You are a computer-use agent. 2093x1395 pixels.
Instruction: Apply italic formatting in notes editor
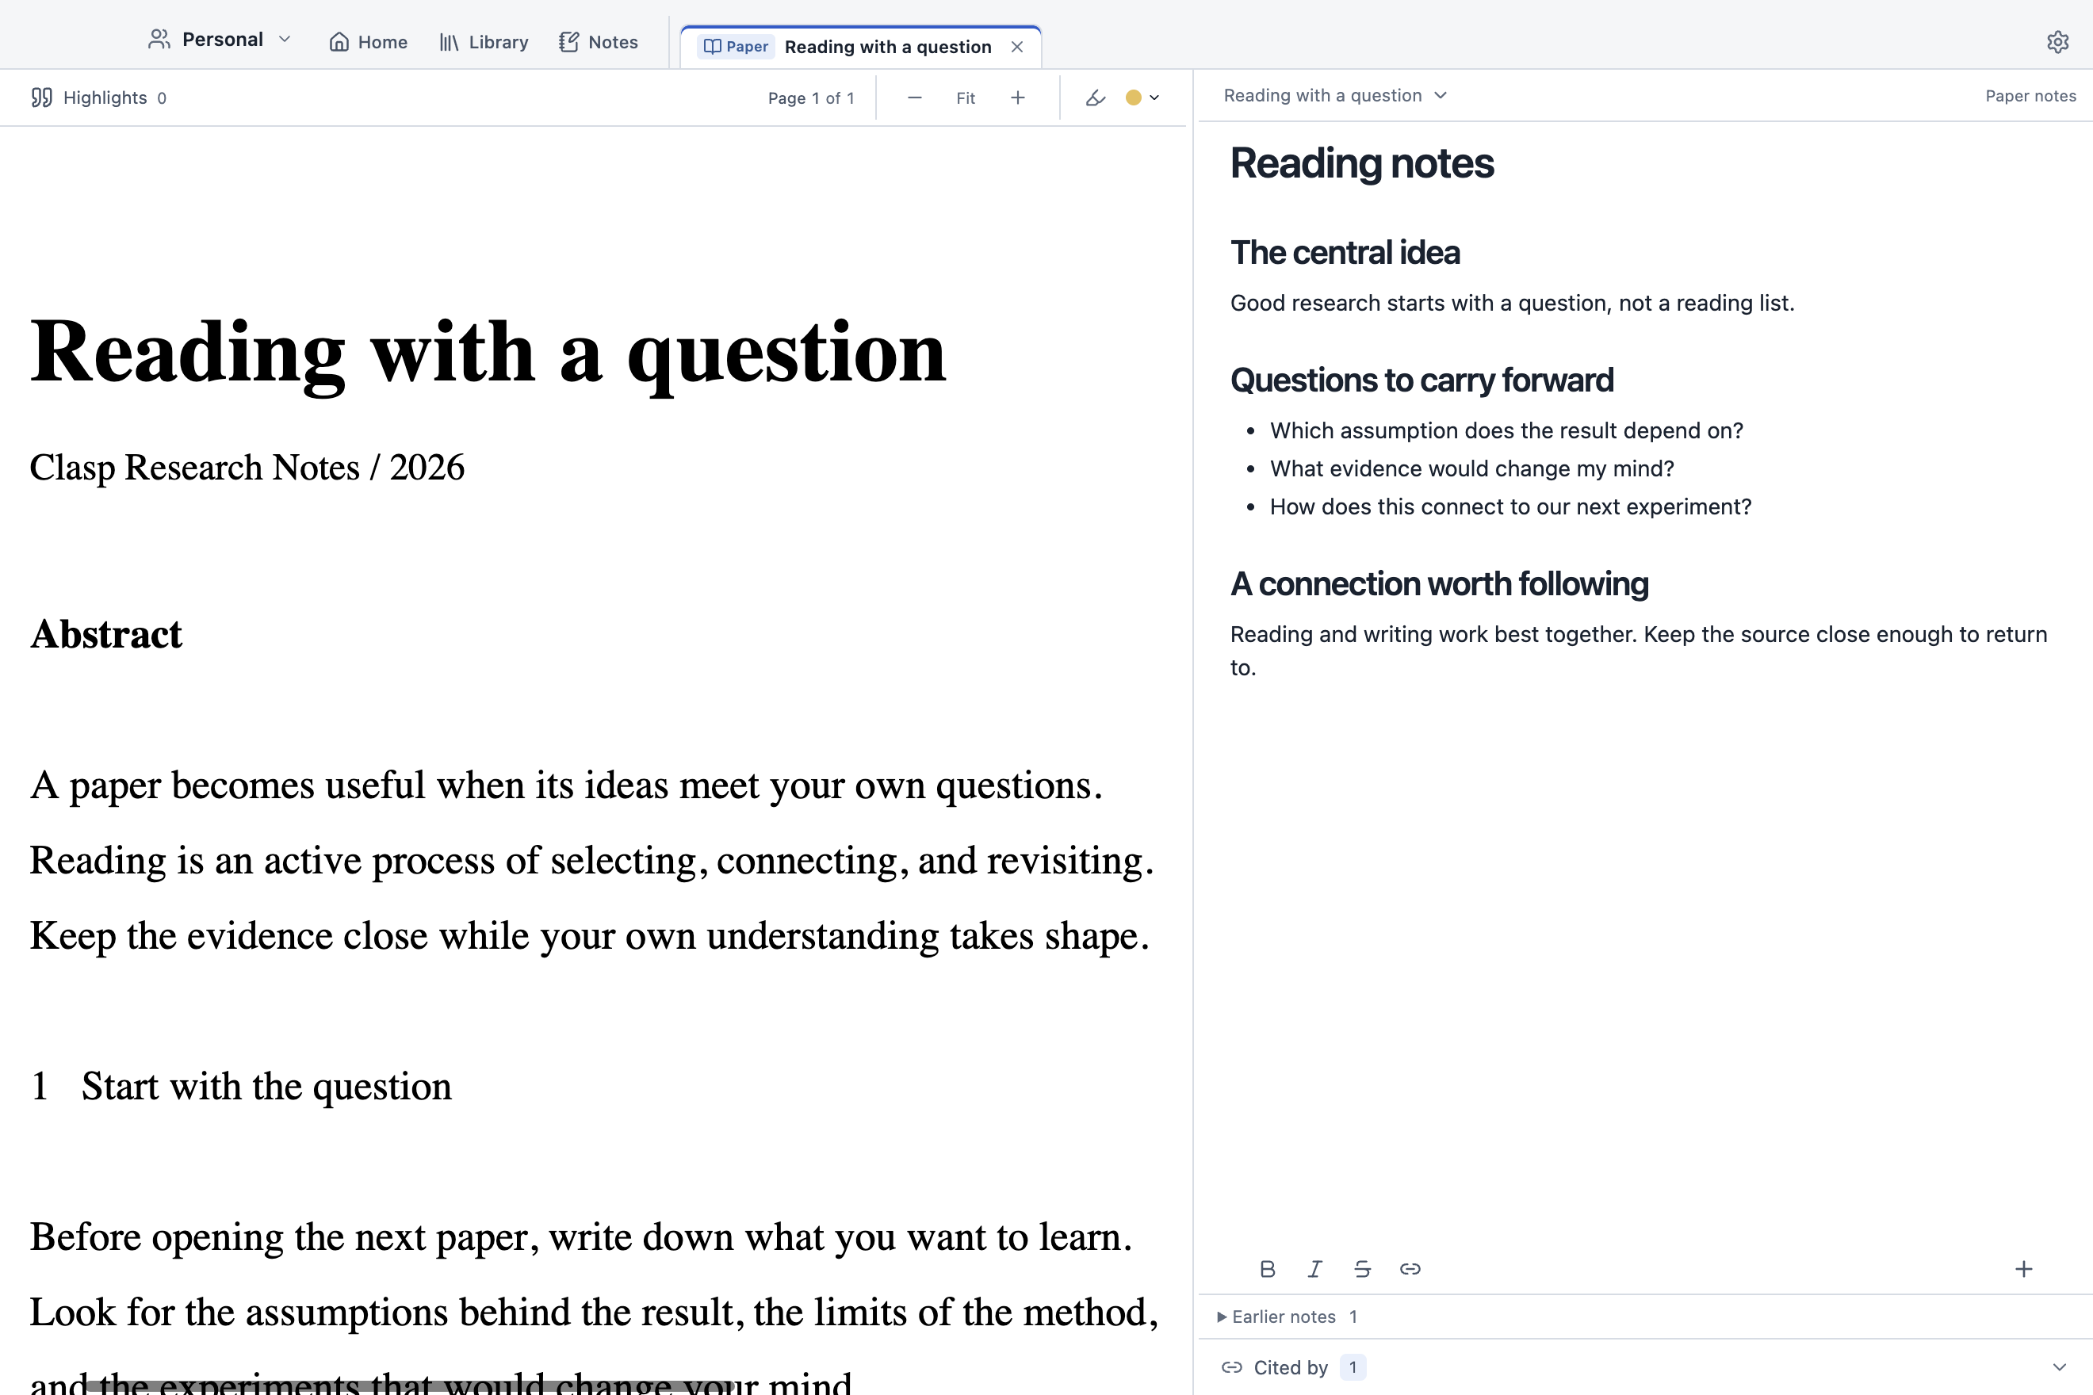click(1315, 1269)
